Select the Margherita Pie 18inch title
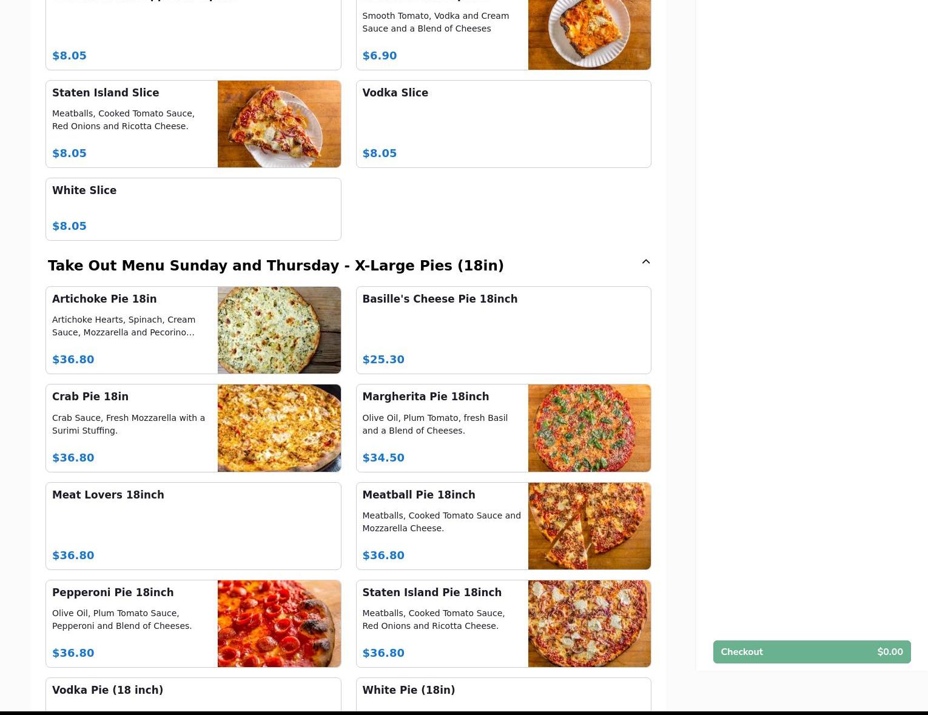Screen dimensions: 928x715 point(425,397)
